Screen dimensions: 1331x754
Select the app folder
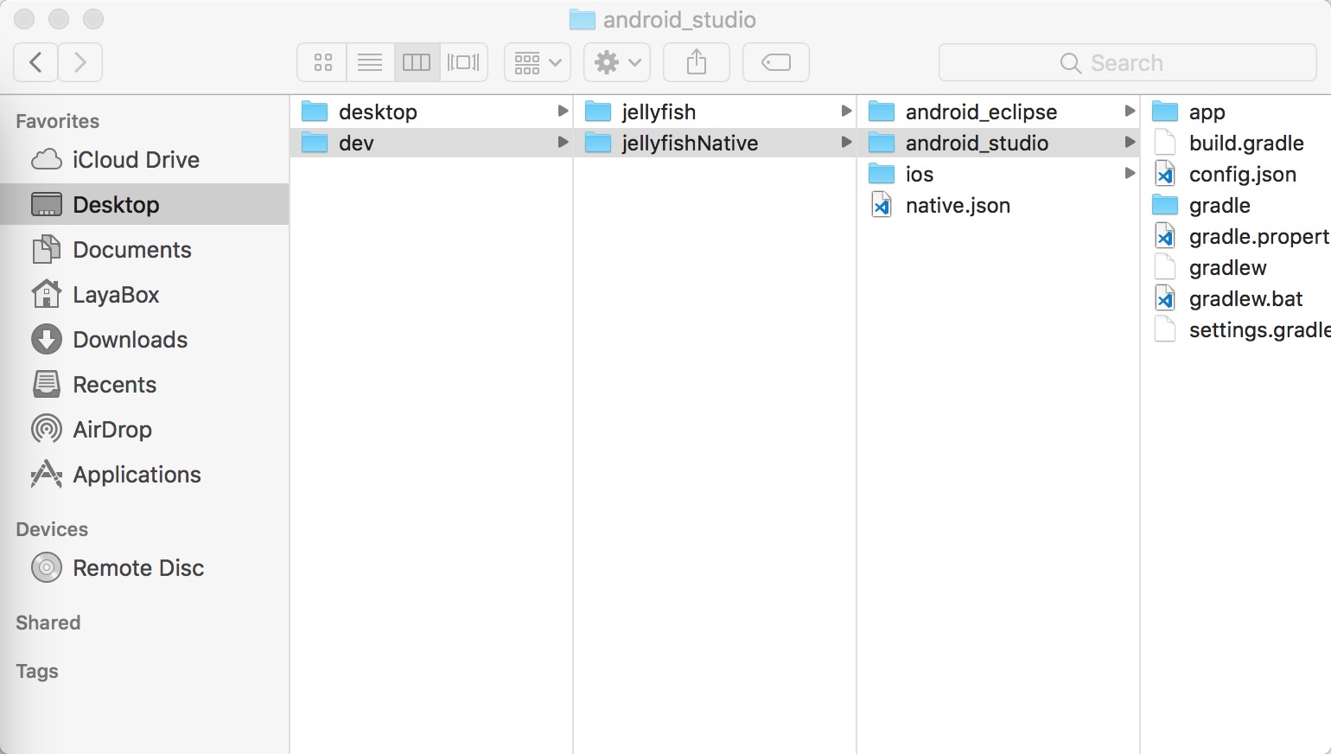(x=1237, y=112)
